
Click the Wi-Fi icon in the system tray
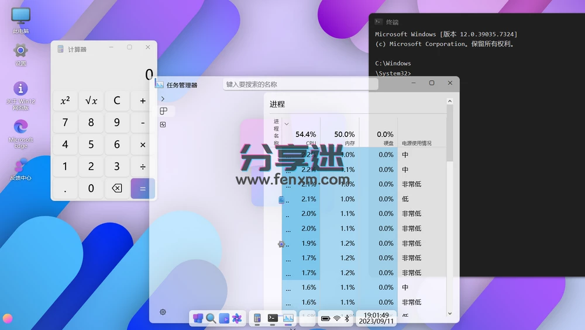click(337, 318)
